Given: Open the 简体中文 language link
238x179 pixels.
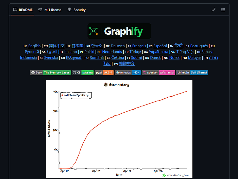Looking at the screenshot, I should [x=57, y=46].
